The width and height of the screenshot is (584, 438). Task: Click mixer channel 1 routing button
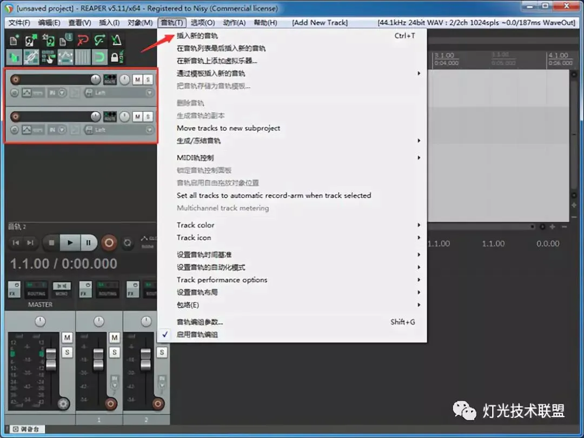[108, 290]
